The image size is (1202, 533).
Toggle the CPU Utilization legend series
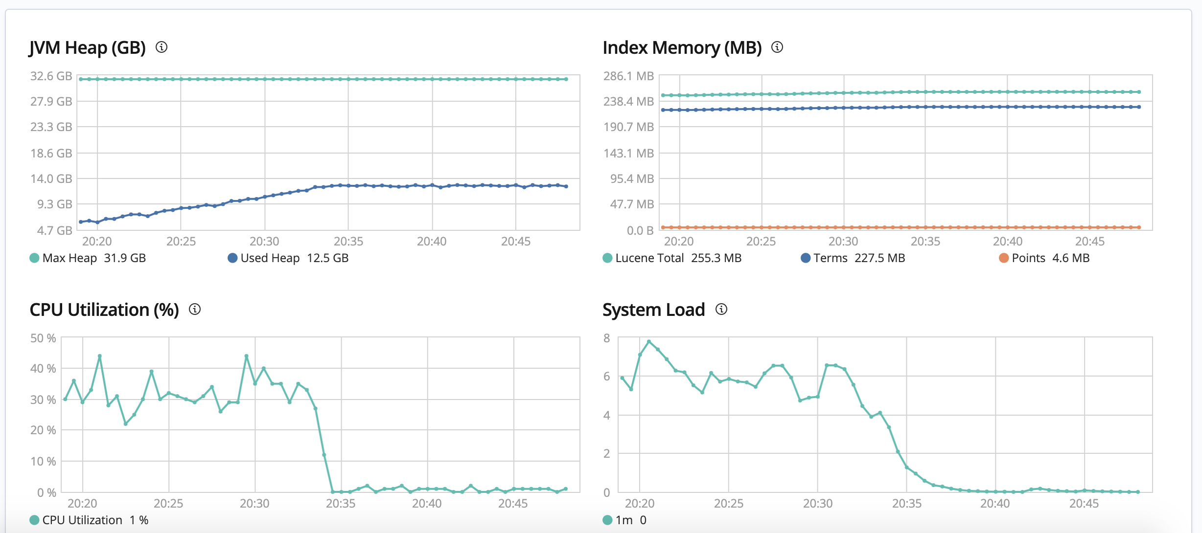coord(89,520)
